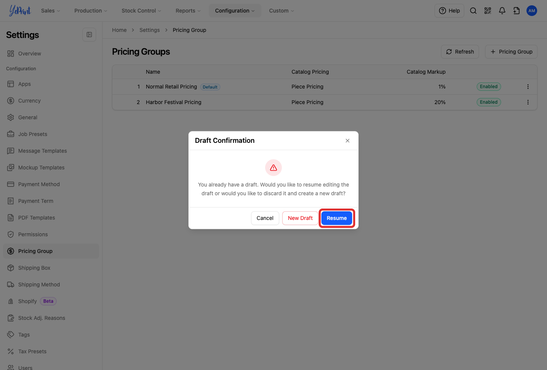This screenshot has width=547, height=370.
Task: Open Message Templates settings
Action: 51,151
